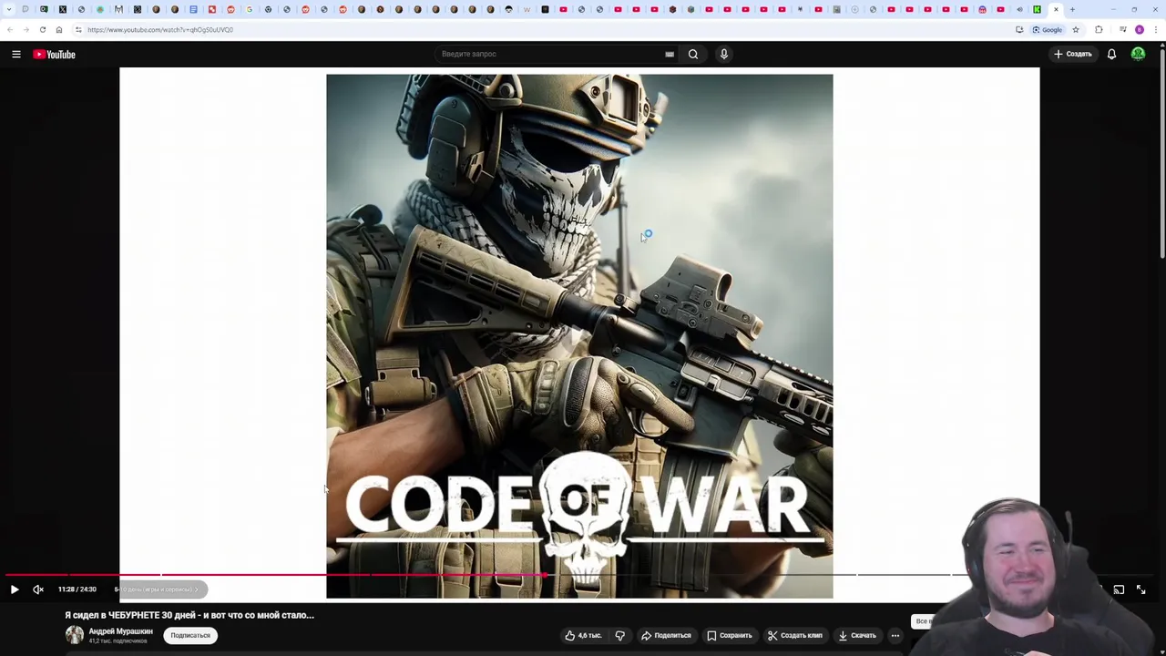The width and height of the screenshot is (1166, 656).
Task: Open the tab search dropdown arrow
Action: [9, 9]
